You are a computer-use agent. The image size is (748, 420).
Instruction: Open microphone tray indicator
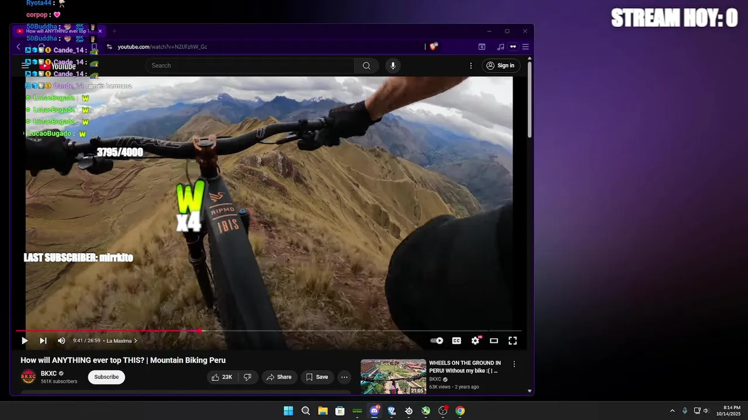click(x=685, y=411)
